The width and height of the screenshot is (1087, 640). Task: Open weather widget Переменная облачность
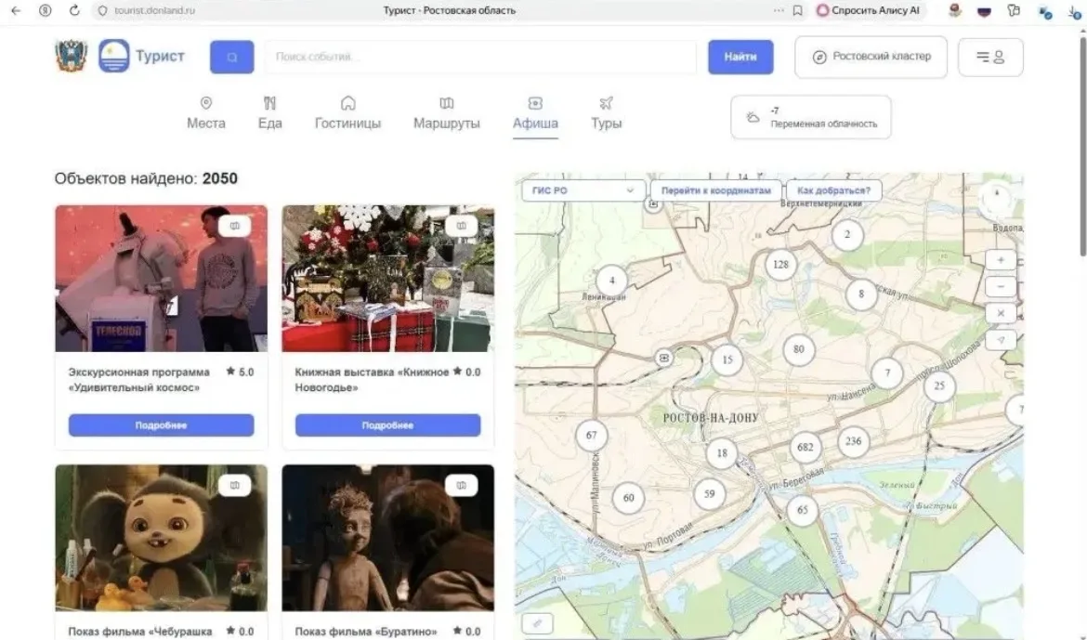click(810, 117)
